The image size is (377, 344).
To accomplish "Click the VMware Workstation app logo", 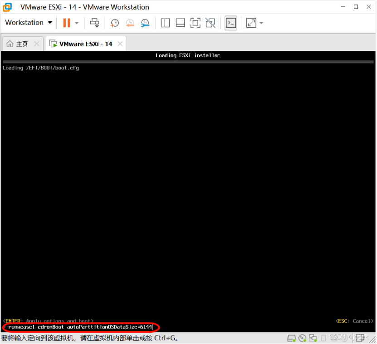I will (x=7, y=7).
